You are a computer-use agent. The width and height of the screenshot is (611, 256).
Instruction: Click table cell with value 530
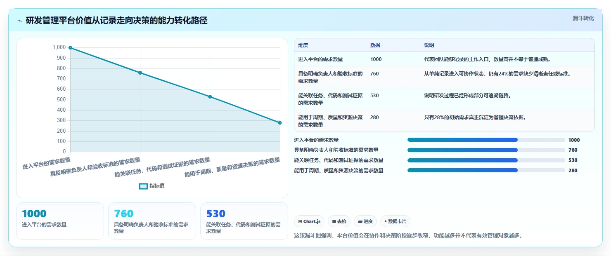click(x=374, y=96)
